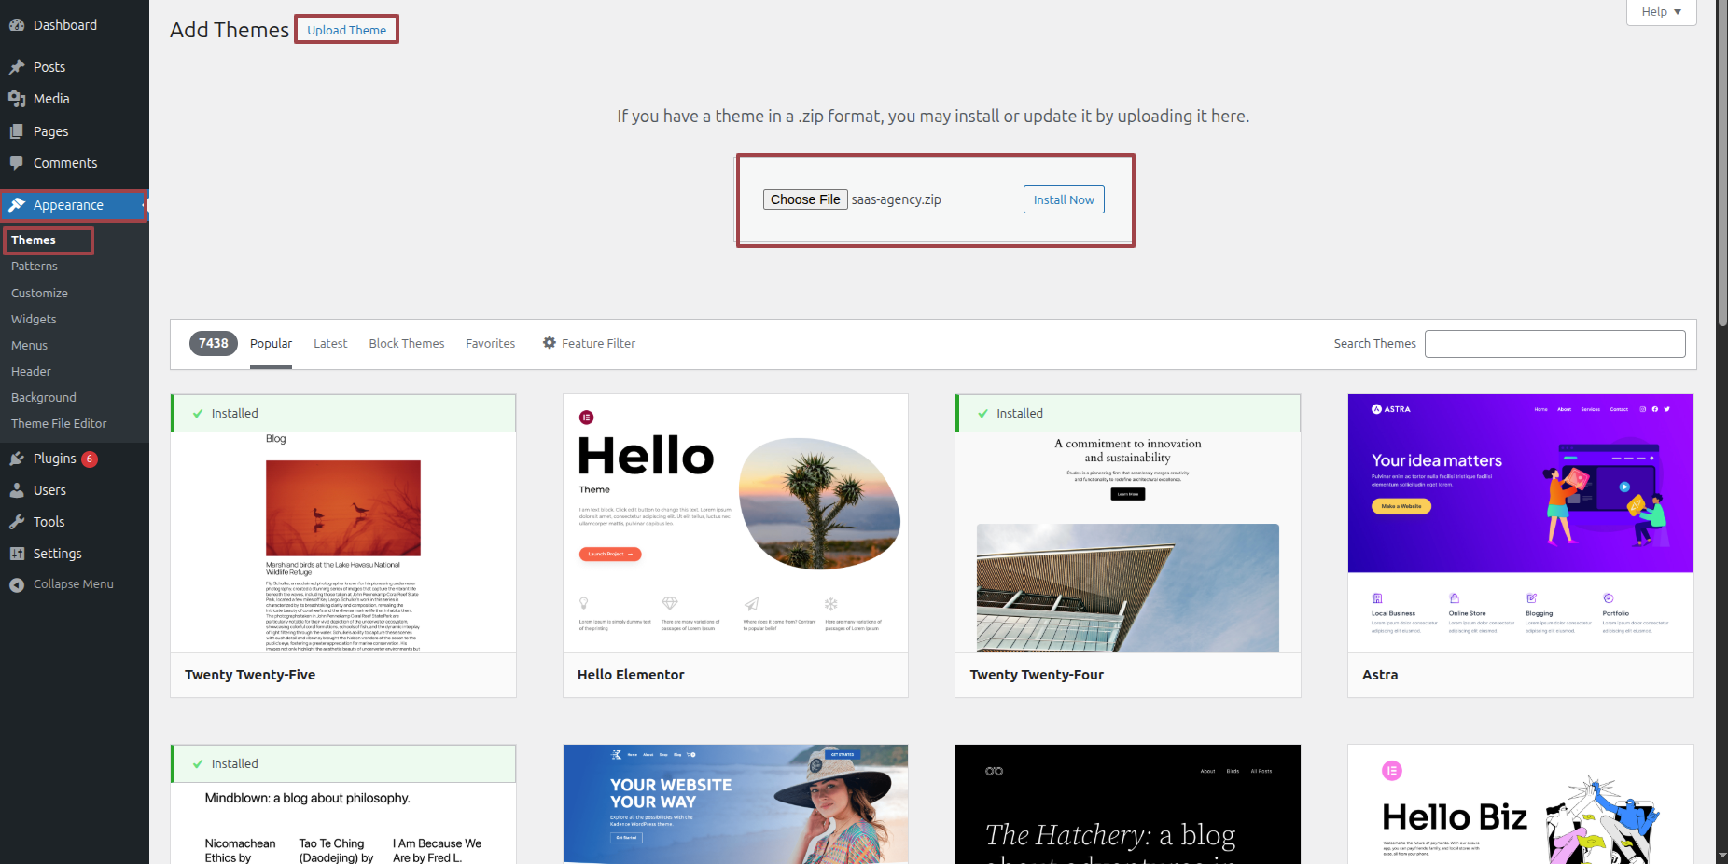
Task: Click the Astra theme title
Action: tap(1380, 675)
